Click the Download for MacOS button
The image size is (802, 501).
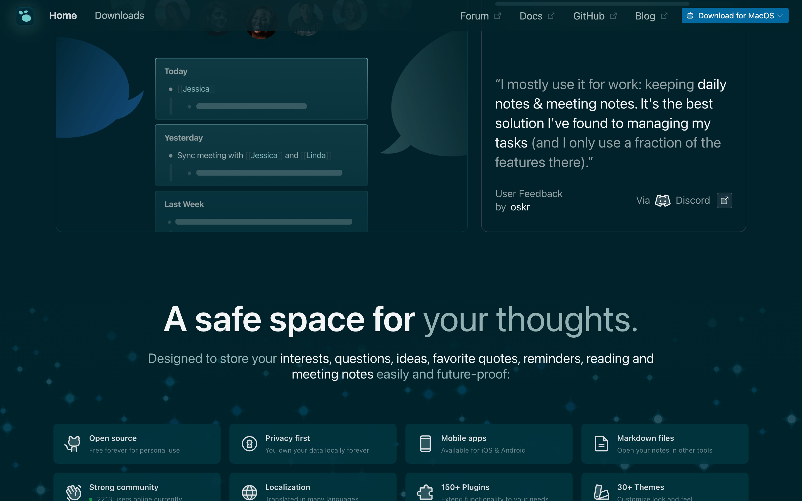pos(735,16)
